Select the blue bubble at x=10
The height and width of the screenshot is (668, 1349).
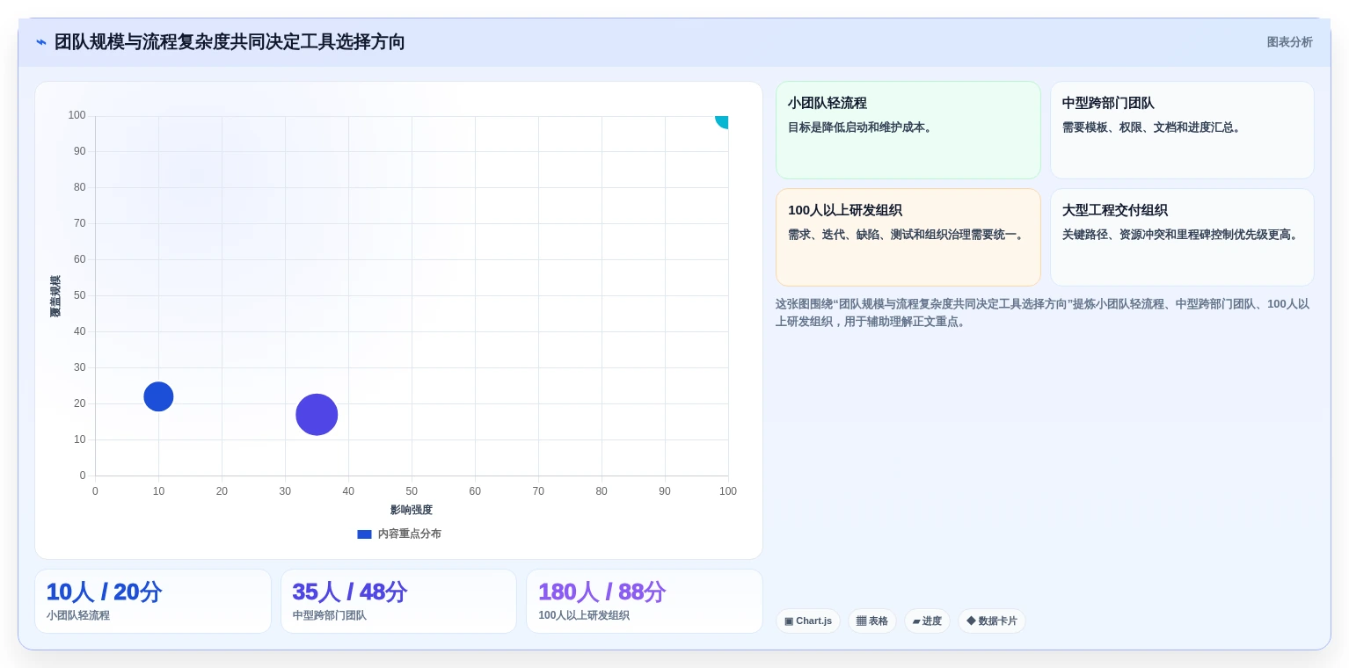[x=158, y=396]
